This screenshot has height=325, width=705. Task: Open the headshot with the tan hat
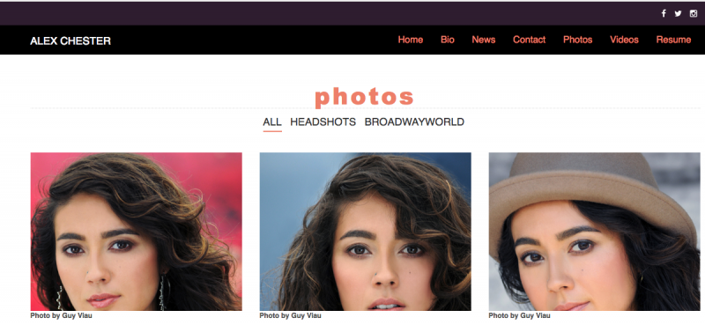594,232
